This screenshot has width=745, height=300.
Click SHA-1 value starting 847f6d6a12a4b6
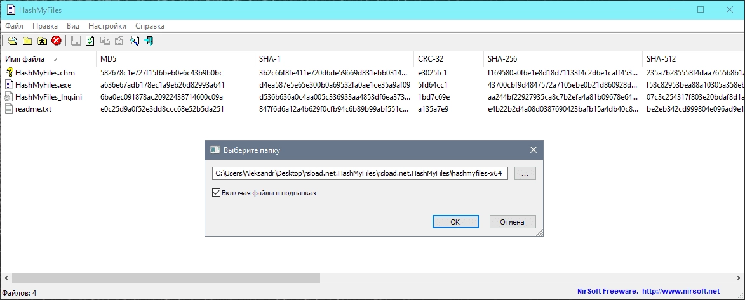click(333, 108)
